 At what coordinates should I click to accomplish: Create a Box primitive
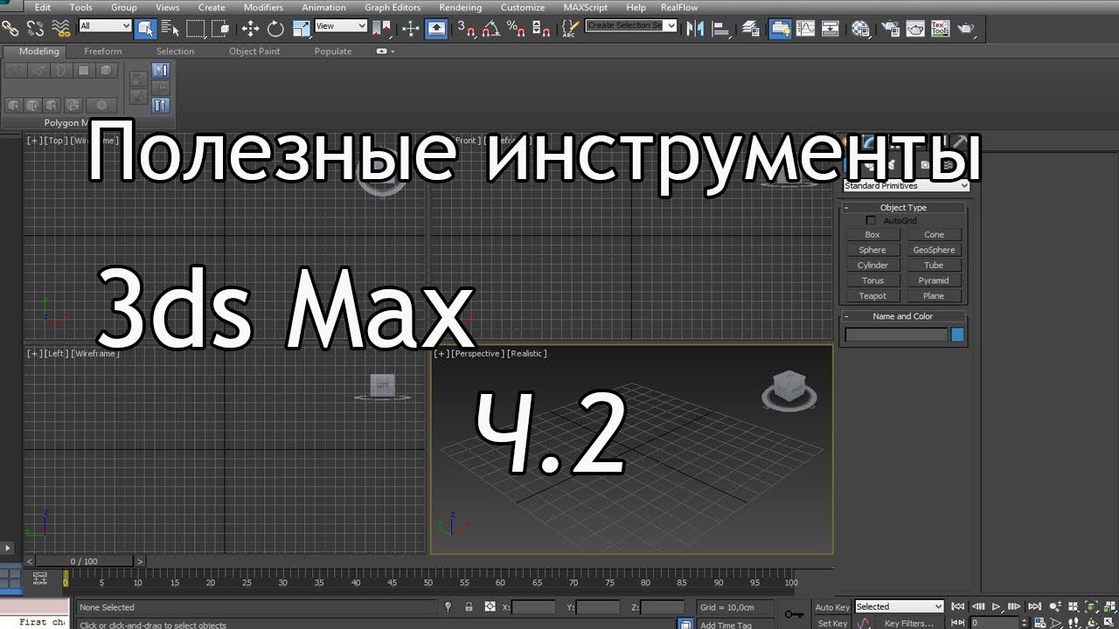pos(872,234)
